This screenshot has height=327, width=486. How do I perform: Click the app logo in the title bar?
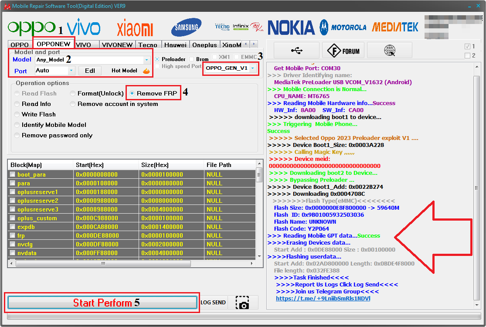[x=7, y=6]
